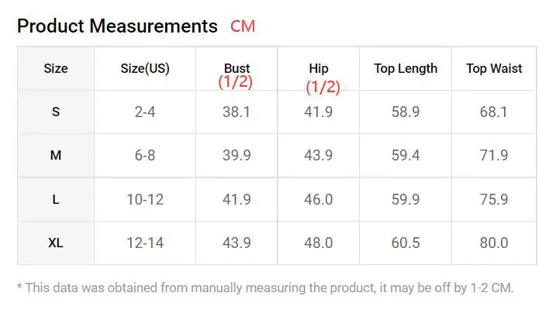Image resolution: width=549 pixels, height=310 pixels.
Task: Click the 80.0 top waist value
Action: [x=494, y=243]
